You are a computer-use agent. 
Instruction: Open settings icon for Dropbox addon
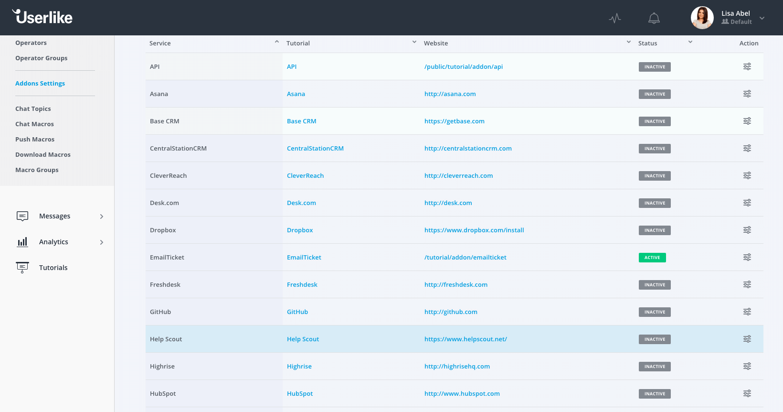tap(747, 230)
